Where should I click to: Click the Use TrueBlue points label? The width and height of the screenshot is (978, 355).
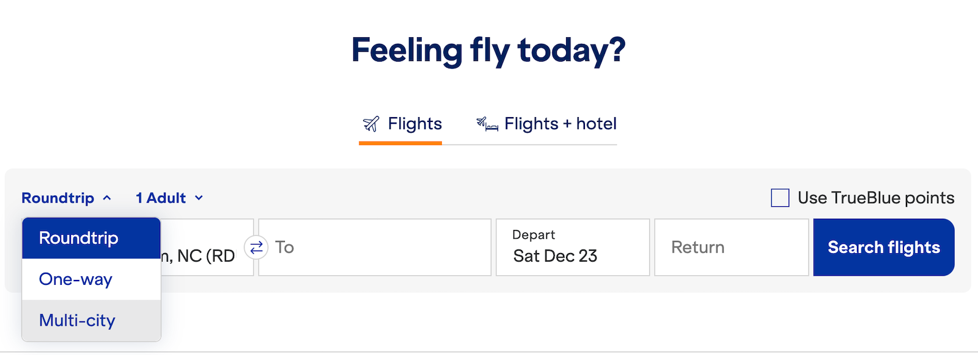[875, 197]
